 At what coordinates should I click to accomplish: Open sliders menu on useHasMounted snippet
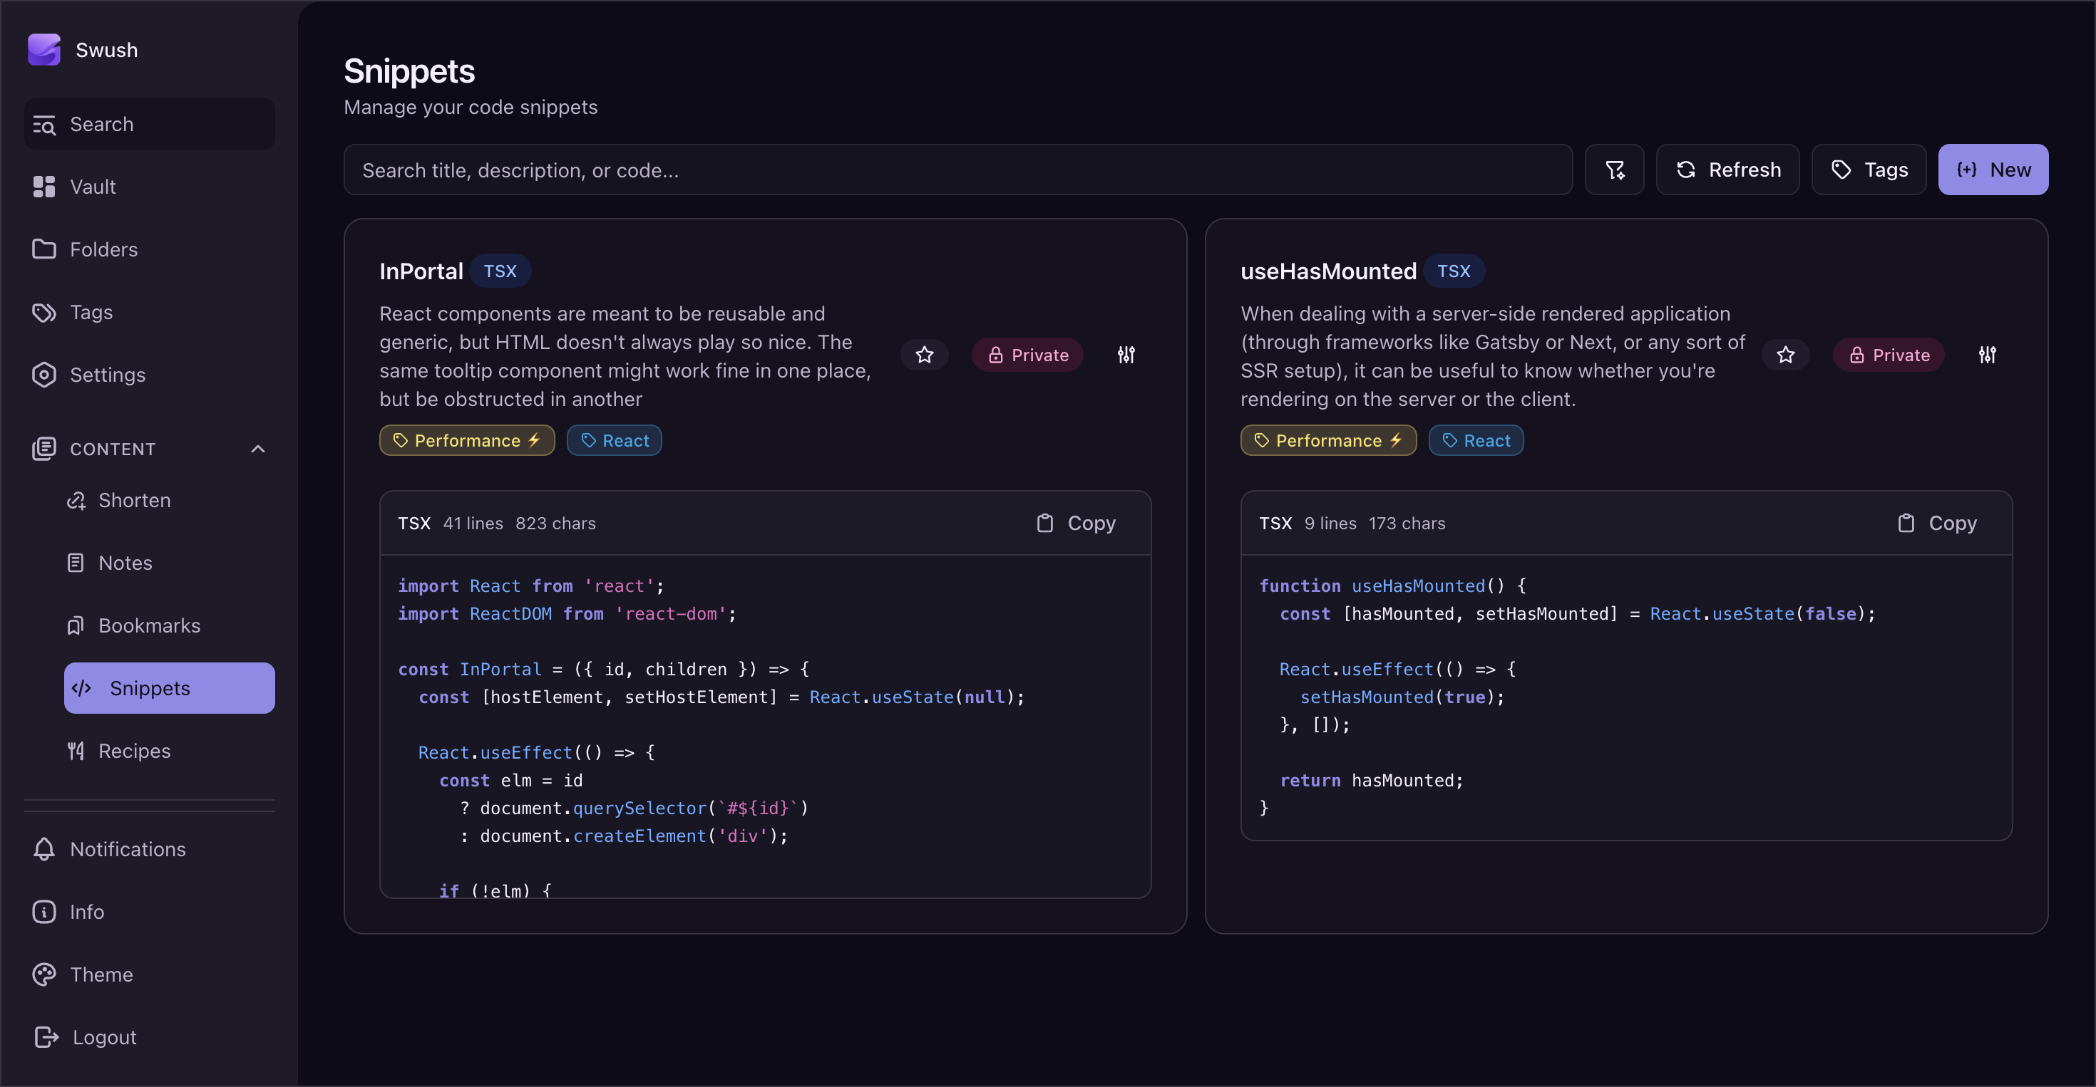pos(1988,355)
